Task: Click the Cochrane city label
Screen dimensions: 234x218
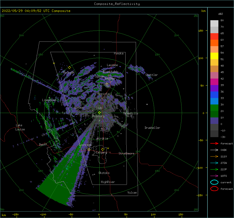Action: coord(85,145)
